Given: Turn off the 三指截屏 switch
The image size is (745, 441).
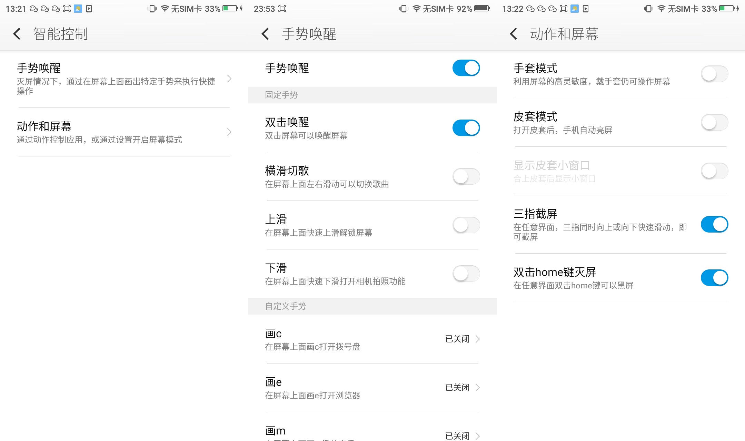Looking at the screenshot, I should tap(714, 224).
